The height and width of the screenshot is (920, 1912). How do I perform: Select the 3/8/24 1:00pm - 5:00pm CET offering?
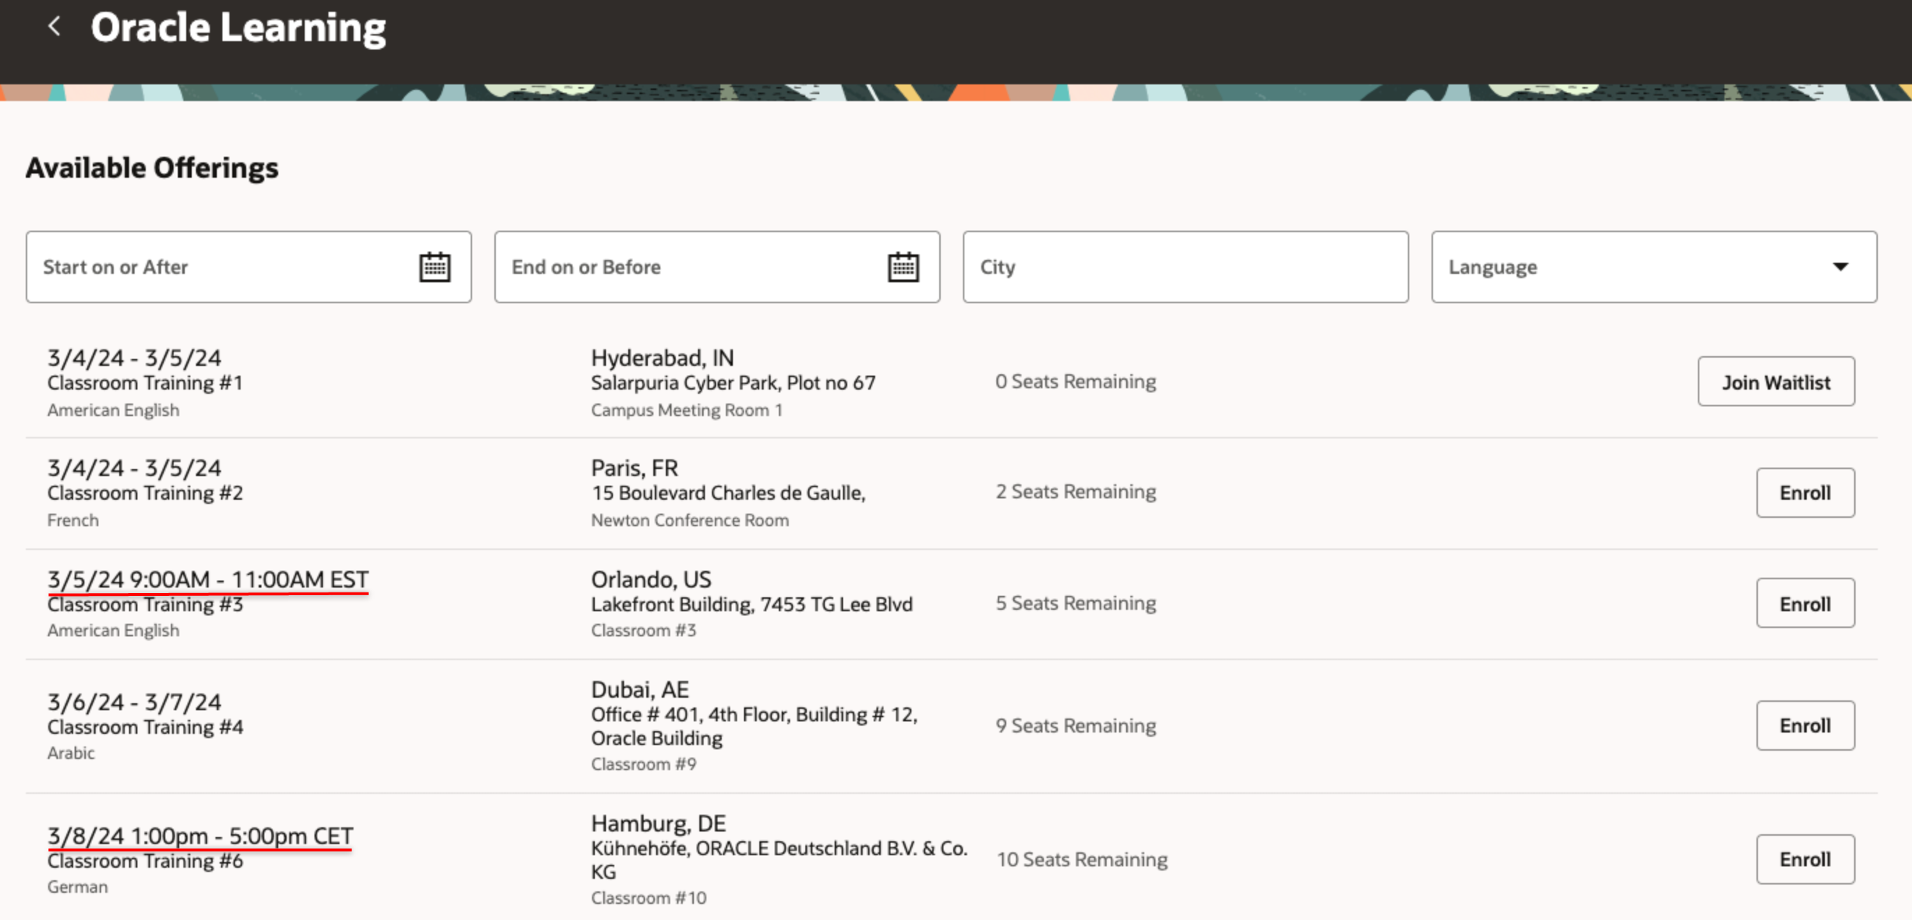[200, 836]
